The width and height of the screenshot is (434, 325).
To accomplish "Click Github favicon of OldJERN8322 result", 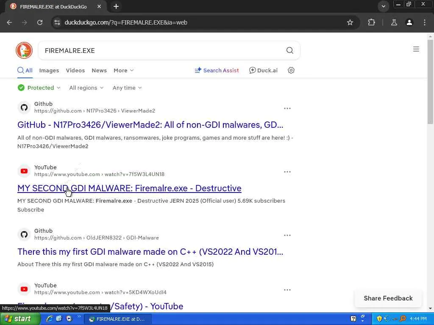I will (x=24, y=234).
